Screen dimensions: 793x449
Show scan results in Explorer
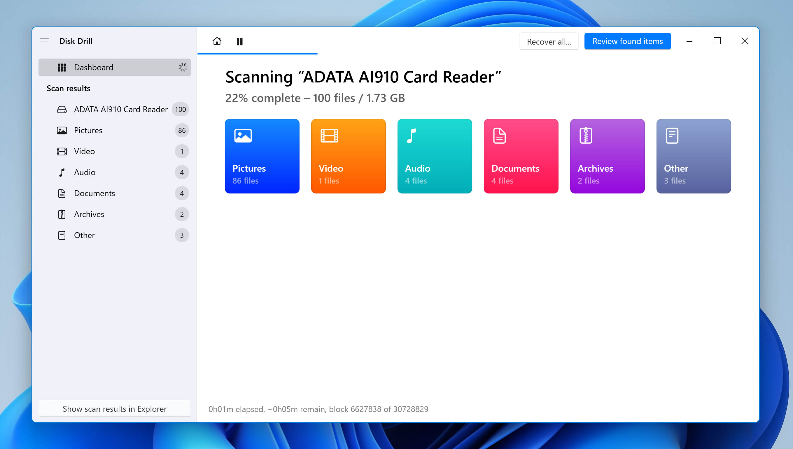[x=114, y=408]
